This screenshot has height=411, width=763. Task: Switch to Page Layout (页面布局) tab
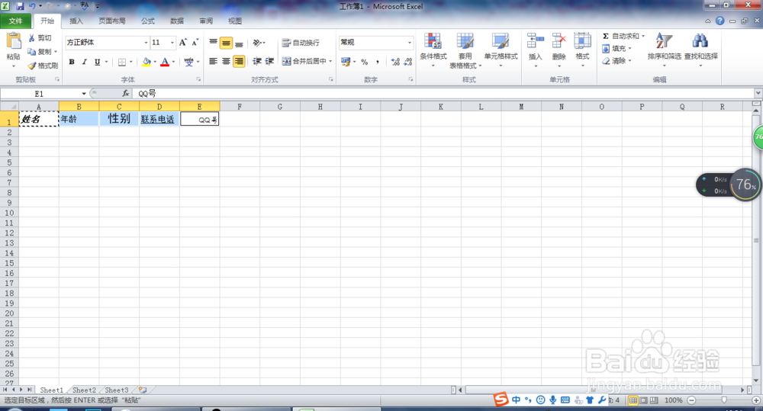coord(112,21)
